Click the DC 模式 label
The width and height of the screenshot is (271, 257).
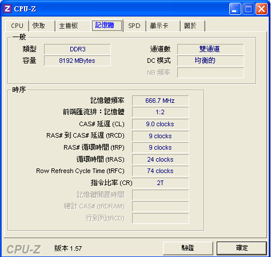159,61
